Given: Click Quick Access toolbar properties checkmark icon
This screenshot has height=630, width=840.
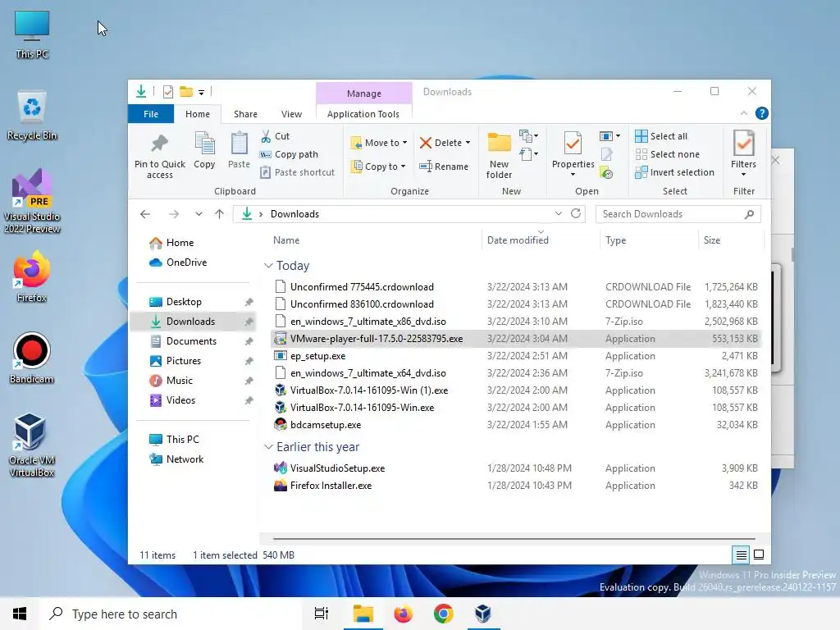Looking at the screenshot, I should pos(168,92).
